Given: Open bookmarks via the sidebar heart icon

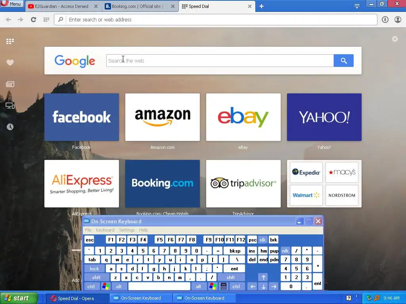Looking at the screenshot, I should click(x=10, y=63).
